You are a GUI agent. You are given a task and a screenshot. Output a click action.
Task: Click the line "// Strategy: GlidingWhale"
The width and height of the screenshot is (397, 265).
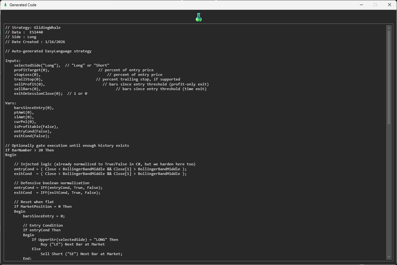(x=33, y=28)
